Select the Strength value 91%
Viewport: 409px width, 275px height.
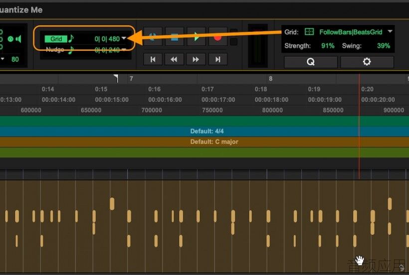(328, 46)
